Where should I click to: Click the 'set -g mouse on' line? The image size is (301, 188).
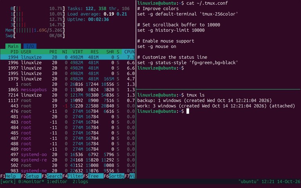coord(157,46)
